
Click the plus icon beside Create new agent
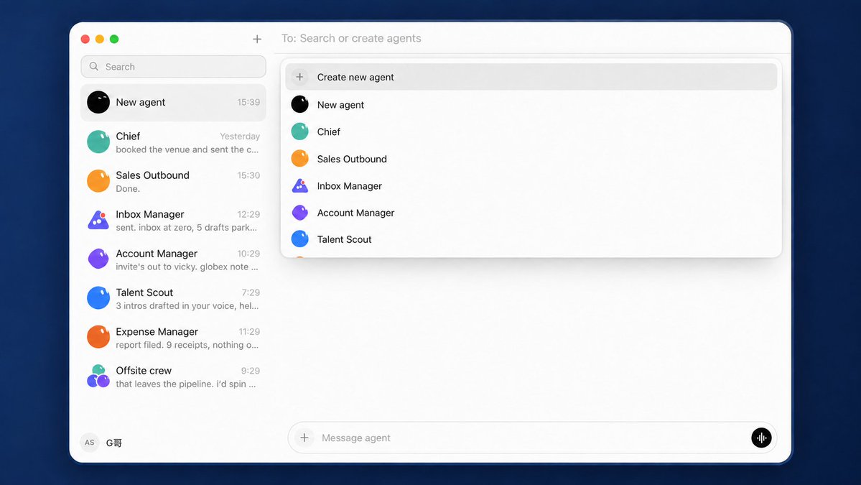point(300,77)
